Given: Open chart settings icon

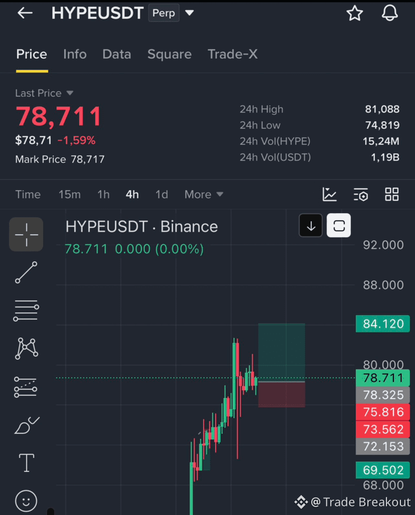Looking at the screenshot, I should [361, 194].
